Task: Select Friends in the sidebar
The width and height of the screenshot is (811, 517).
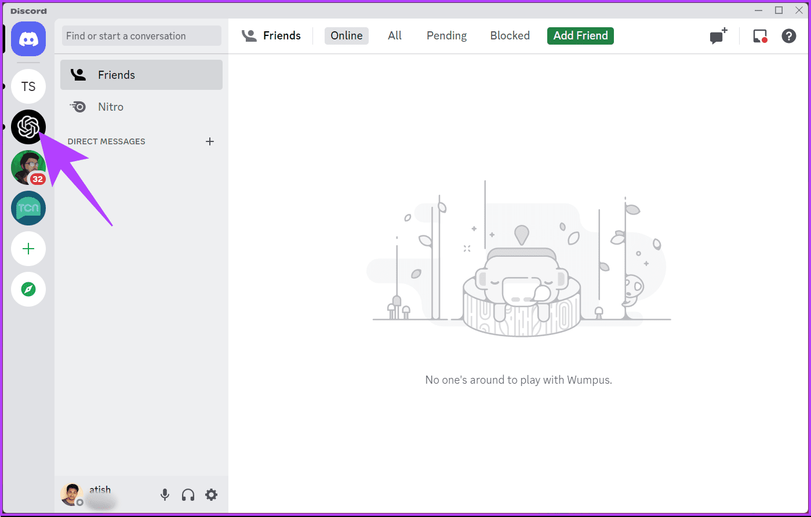Action: pos(141,75)
